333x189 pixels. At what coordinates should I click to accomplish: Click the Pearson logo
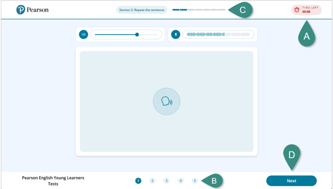coord(32,10)
